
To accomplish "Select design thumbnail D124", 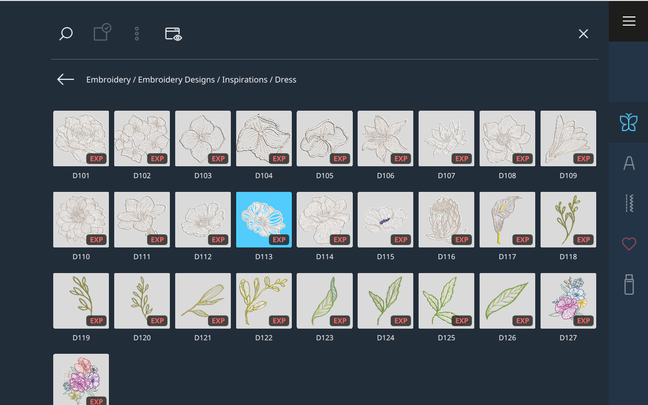I will pyautogui.click(x=386, y=301).
